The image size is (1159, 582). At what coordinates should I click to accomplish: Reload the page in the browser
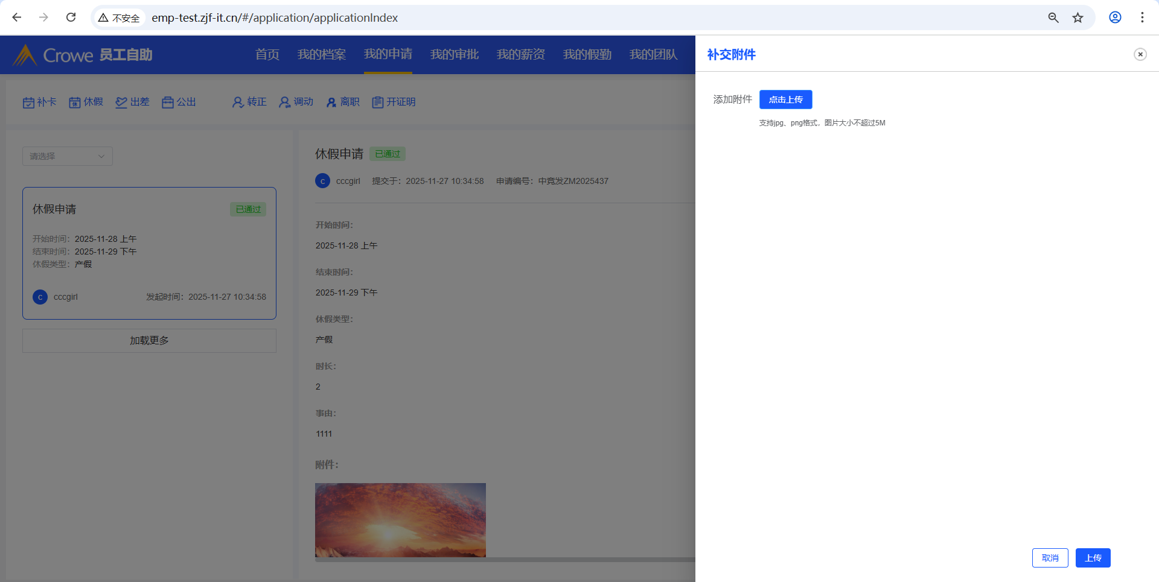[x=71, y=17]
